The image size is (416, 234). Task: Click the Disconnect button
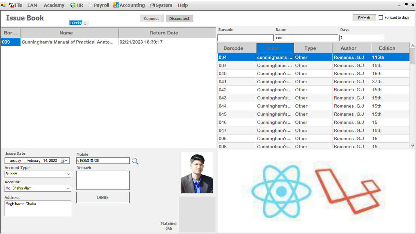[179, 19]
